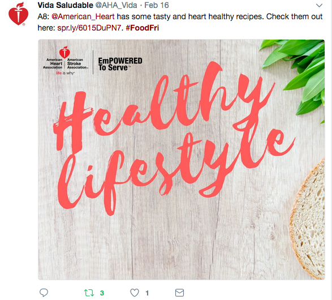The image size is (332, 300).
Task: Click the green leaves in the photo
Action: (x=294, y=75)
